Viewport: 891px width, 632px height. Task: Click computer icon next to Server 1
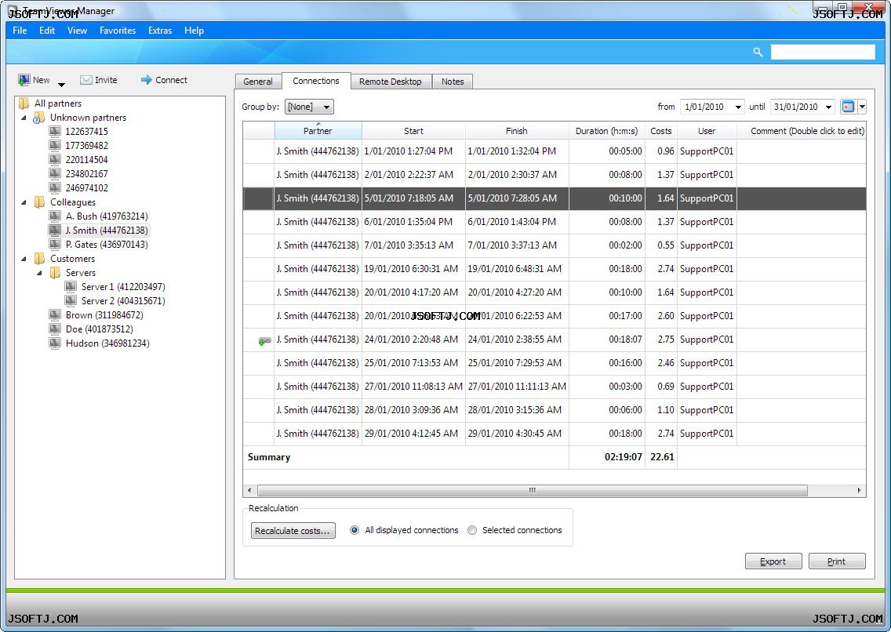pos(71,287)
